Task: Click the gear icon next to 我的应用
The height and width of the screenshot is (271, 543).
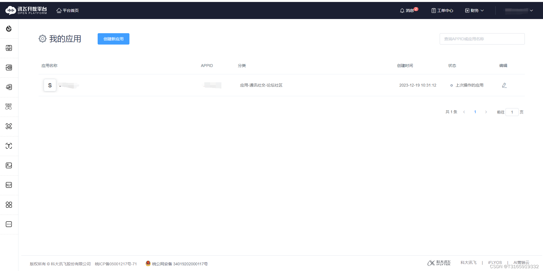Action: [43, 39]
